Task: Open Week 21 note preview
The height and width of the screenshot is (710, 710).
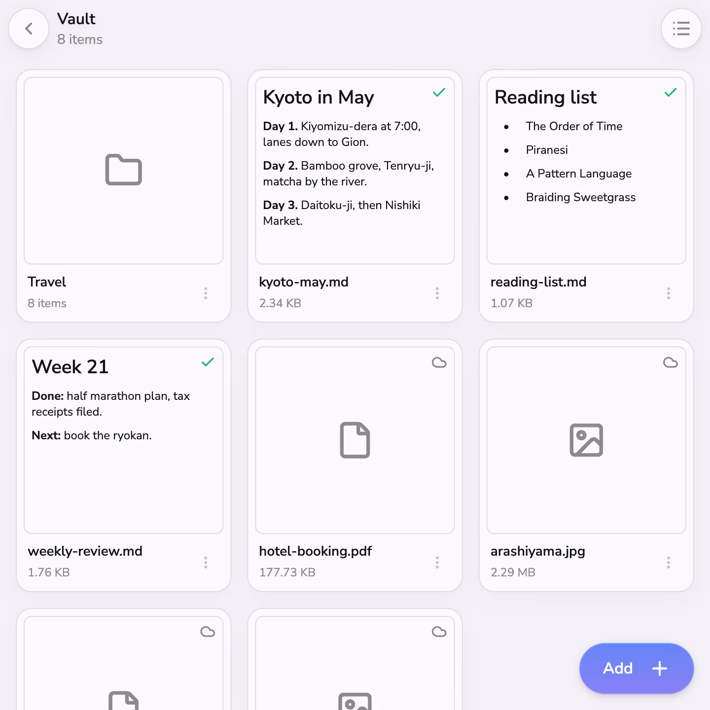Action: [x=124, y=440]
